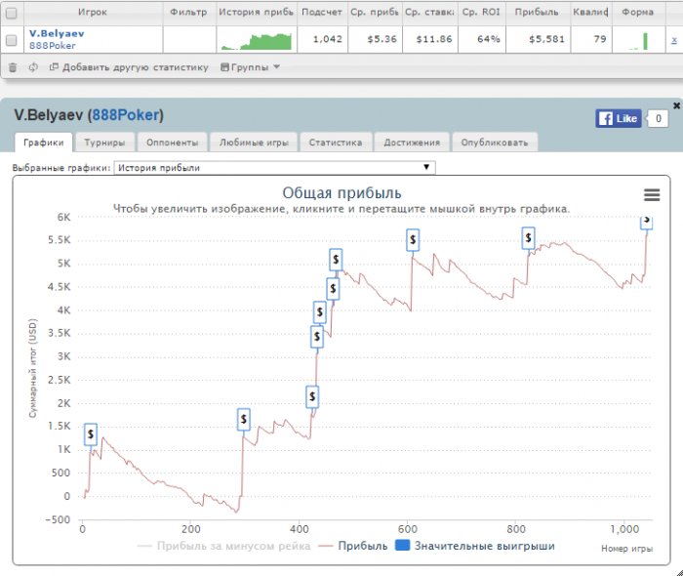This screenshot has height=576, width=683.
Task: Click the profit history sparkline thumbnail
Action: tap(256, 41)
